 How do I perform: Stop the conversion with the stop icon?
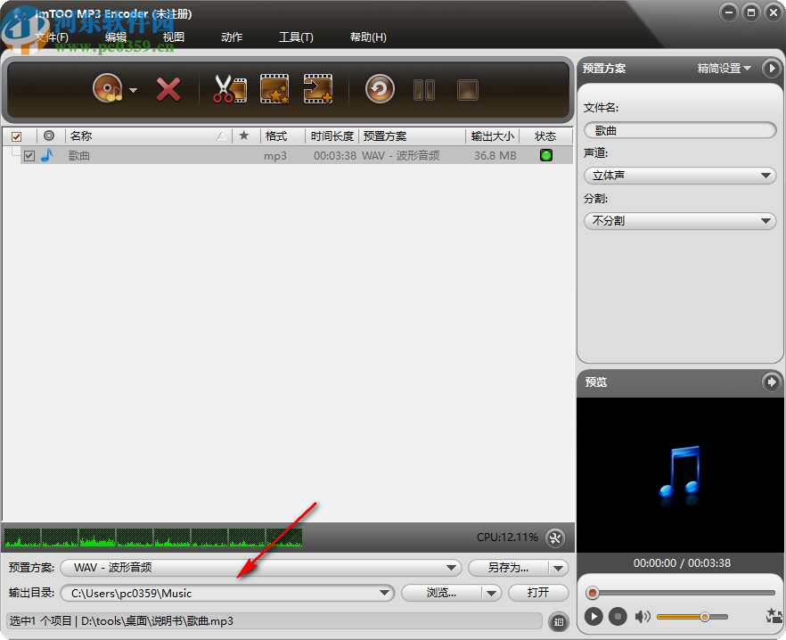[x=467, y=89]
